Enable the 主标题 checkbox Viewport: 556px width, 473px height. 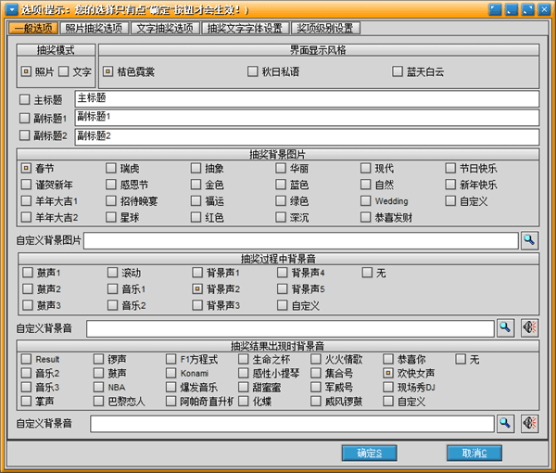tap(25, 99)
